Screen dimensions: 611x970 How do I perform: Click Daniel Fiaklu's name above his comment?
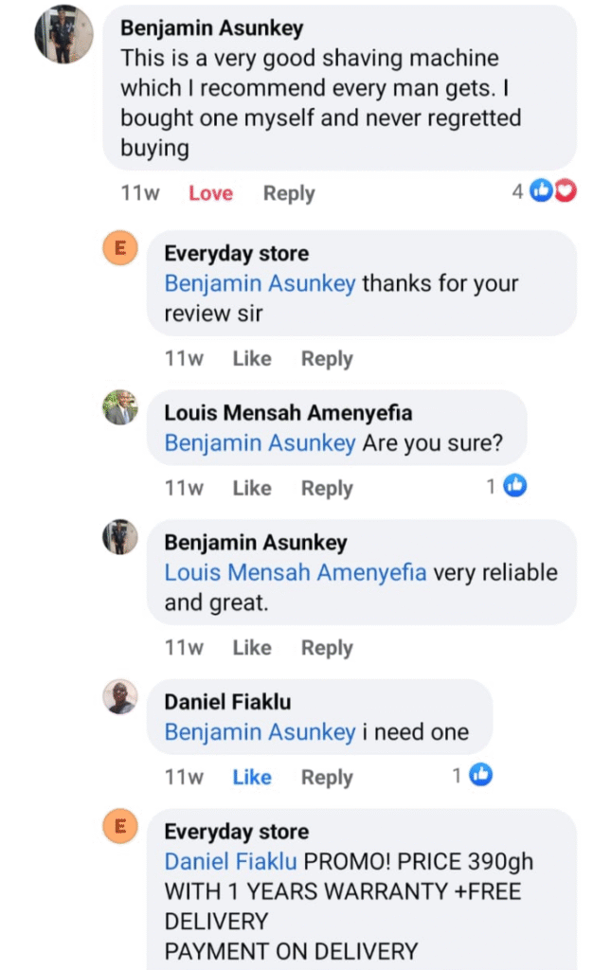coord(227,702)
